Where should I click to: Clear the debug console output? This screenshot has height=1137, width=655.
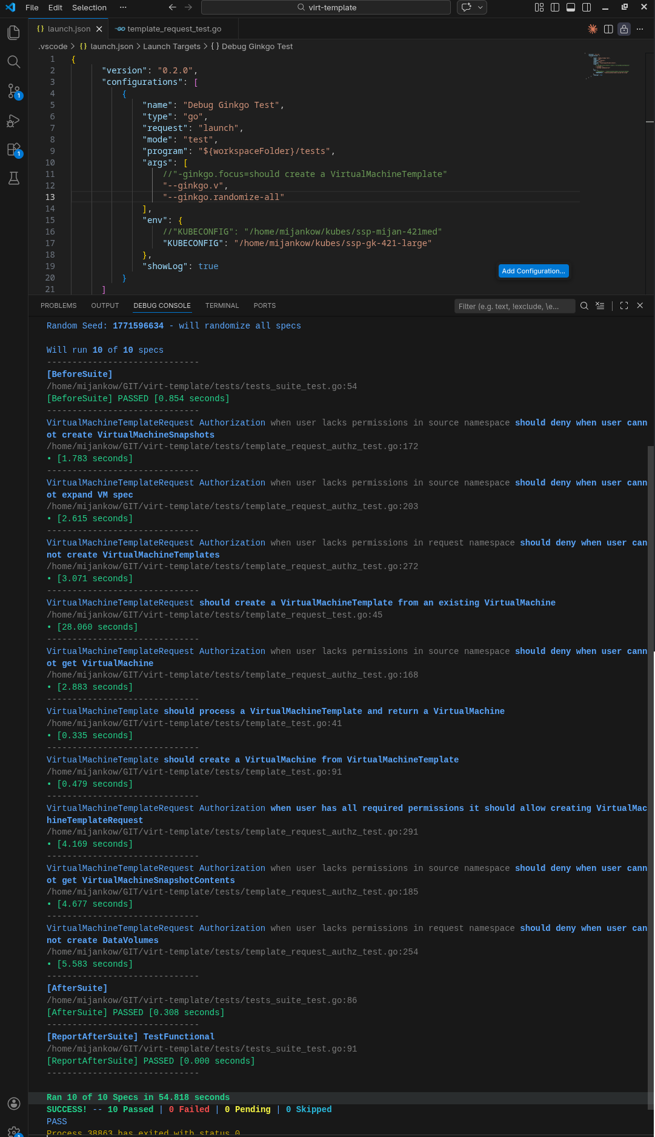click(600, 306)
